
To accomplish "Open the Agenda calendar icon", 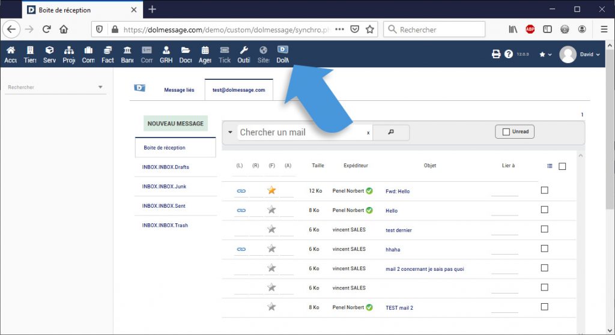I will (x=205, y=50).
